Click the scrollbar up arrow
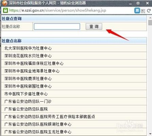152x136 pixels. [150, 18]
